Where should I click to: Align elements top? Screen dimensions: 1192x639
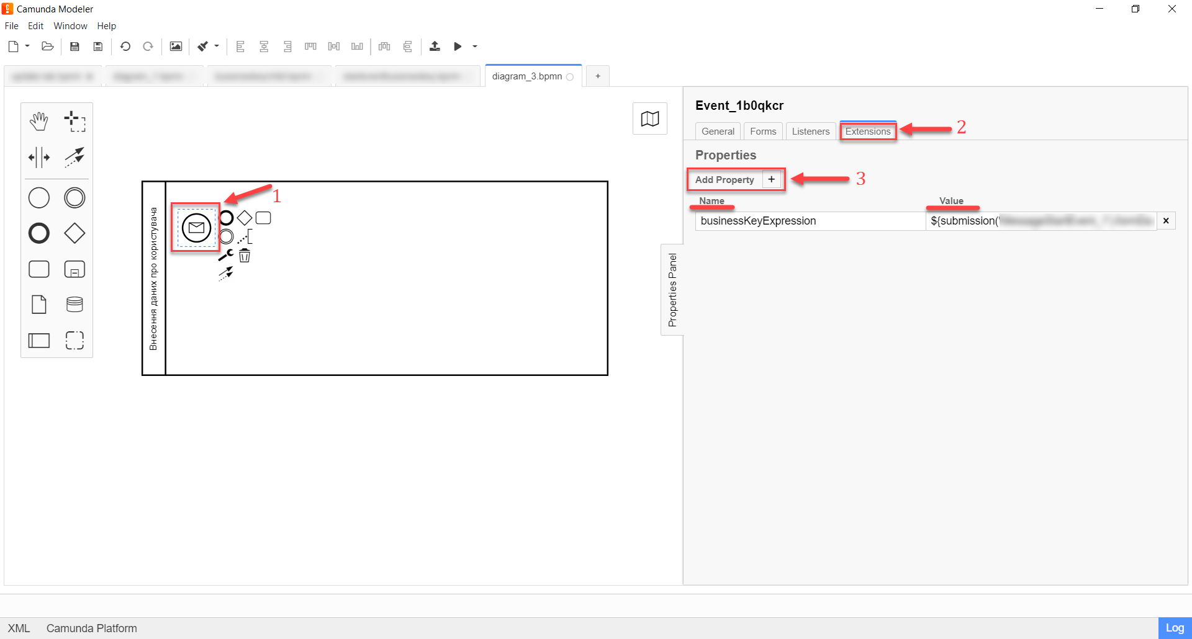pos(310,47)
